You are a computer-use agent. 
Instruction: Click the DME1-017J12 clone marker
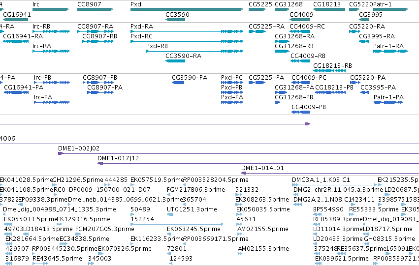coord(100,163)
